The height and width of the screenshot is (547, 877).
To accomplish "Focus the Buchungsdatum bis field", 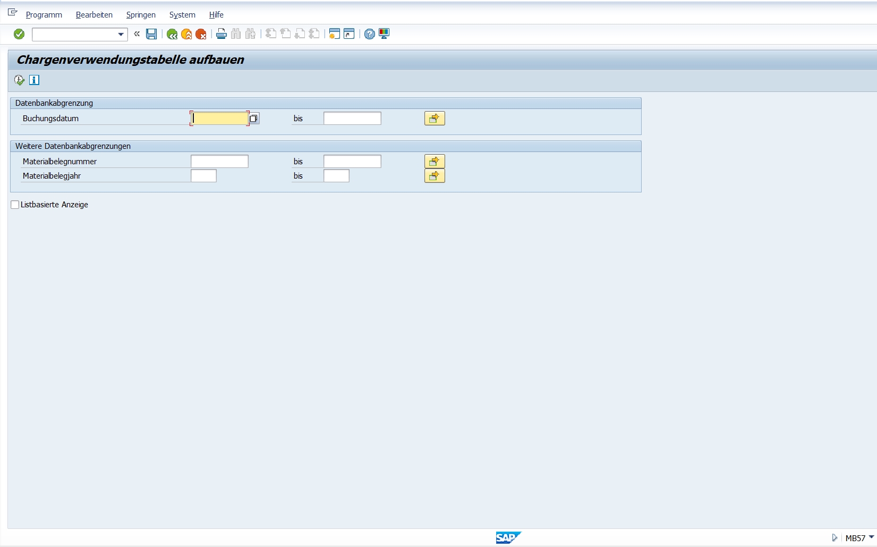I will coord(352,119).
